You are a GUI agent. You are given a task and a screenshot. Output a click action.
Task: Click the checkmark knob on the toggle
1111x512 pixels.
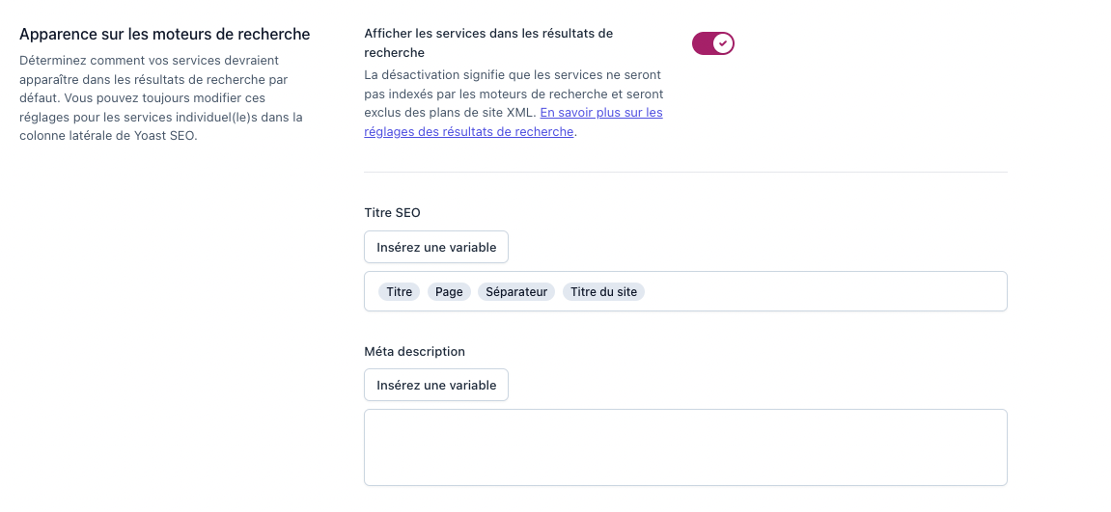(722, 43)
